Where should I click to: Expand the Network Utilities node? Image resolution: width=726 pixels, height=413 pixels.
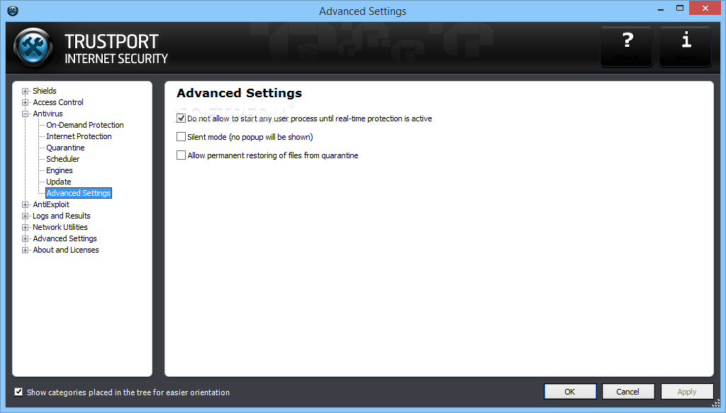[25, 228]
